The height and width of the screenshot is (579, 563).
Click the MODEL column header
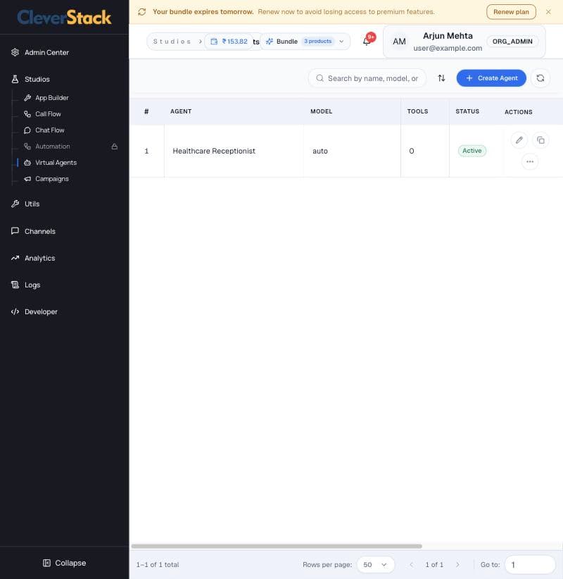point(321,111)
